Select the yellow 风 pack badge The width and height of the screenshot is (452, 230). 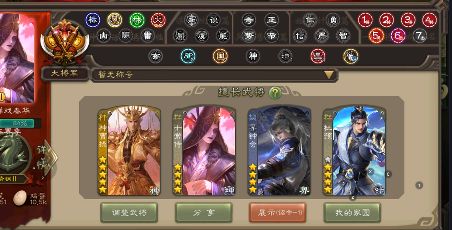pos(115,20)
